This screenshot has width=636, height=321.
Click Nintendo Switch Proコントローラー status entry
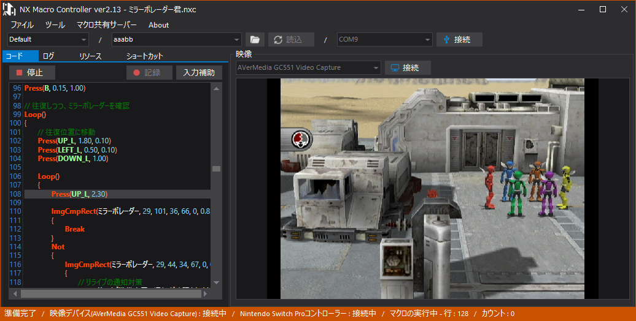click(308, 314)
